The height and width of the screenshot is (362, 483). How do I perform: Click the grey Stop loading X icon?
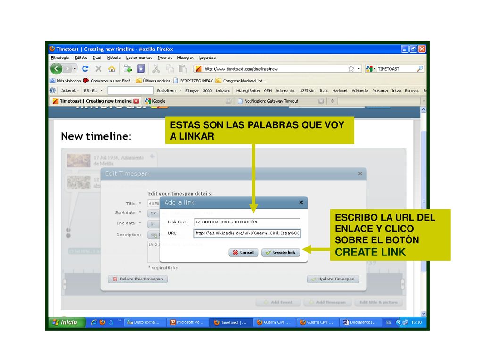pyautogui.click(x=98, y=69)
